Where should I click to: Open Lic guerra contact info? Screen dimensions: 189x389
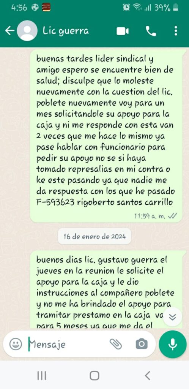pyautogui.click(x=66, y=31)
